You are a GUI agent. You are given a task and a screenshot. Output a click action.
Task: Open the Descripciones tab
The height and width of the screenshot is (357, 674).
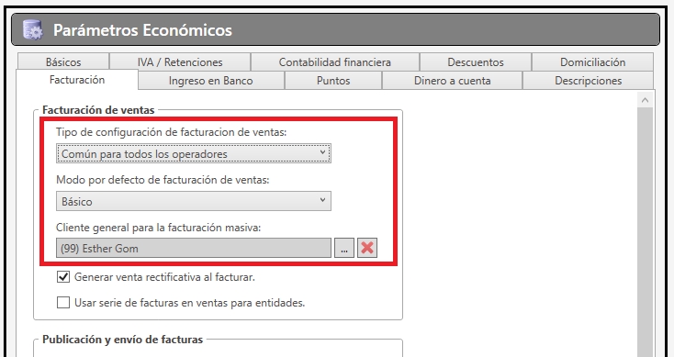click(x=588, y=81)
